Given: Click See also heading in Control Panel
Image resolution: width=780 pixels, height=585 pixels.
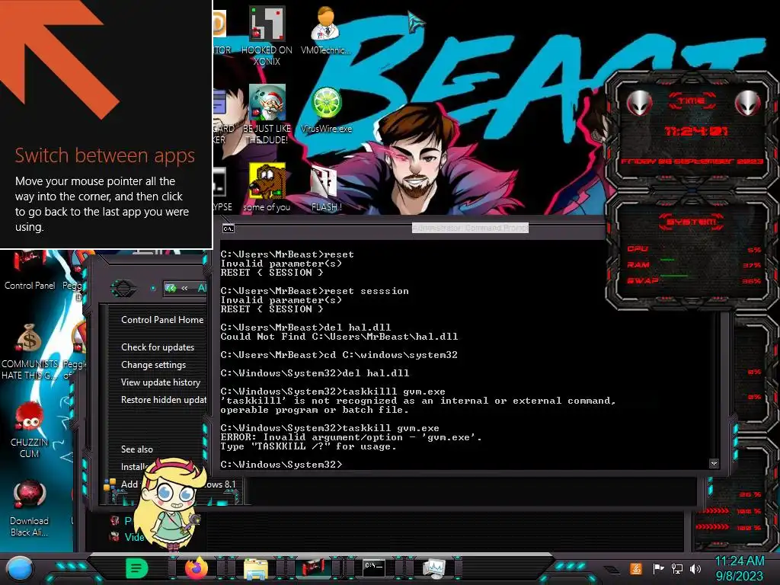Looking at the screenshot, I should click(x=137, y=449).
